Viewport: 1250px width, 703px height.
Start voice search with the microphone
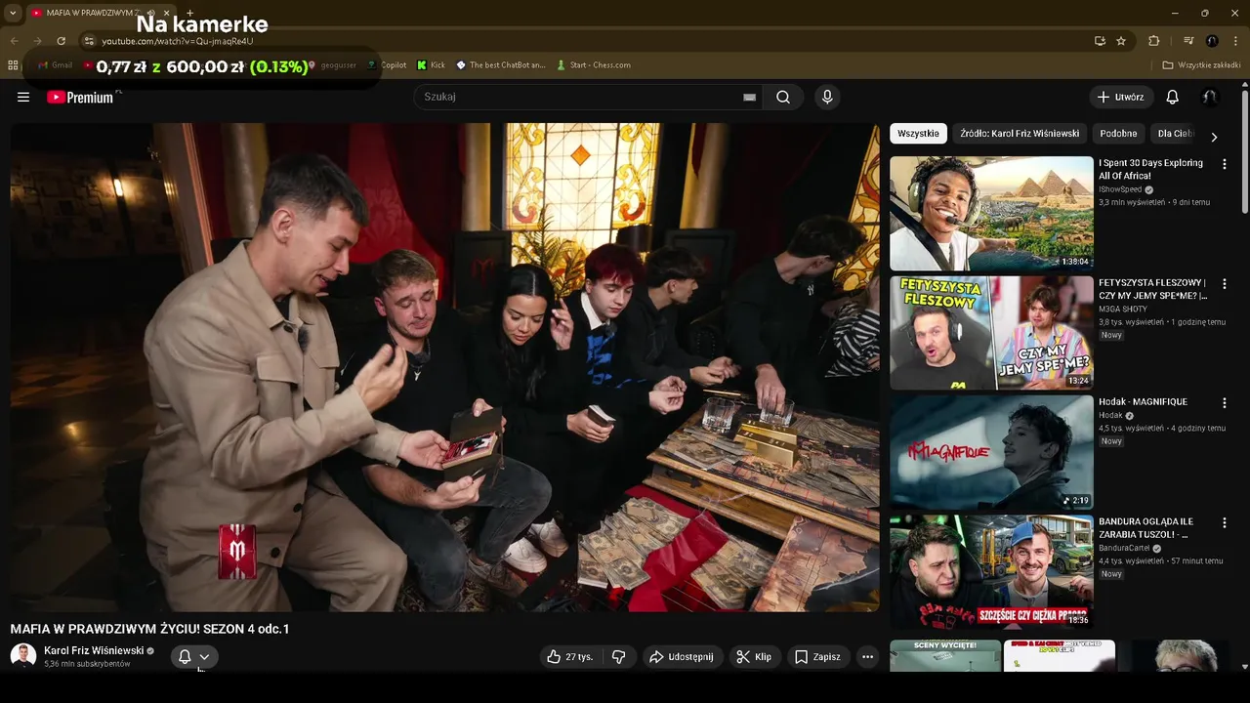[827, 97]
